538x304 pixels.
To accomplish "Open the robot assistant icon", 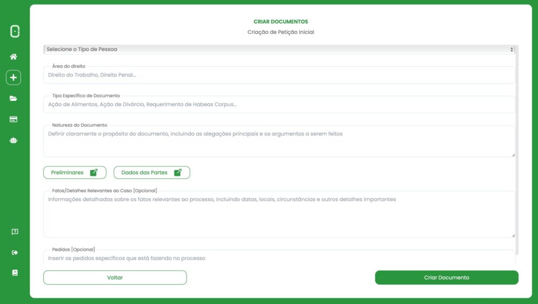I will click(14, 140).
